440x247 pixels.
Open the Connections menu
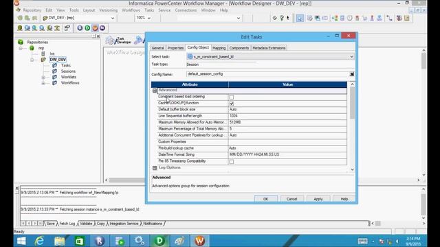pos(186,10)
